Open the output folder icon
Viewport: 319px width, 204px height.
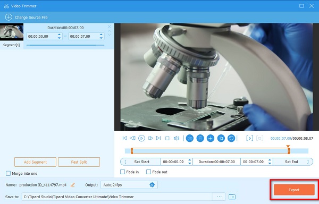[x=232, y=197]
